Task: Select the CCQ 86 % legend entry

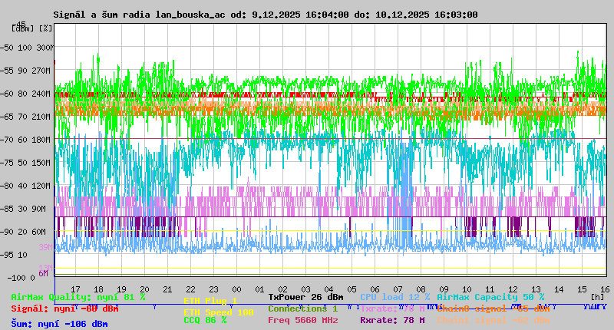Action: click(x=205, y=321)
